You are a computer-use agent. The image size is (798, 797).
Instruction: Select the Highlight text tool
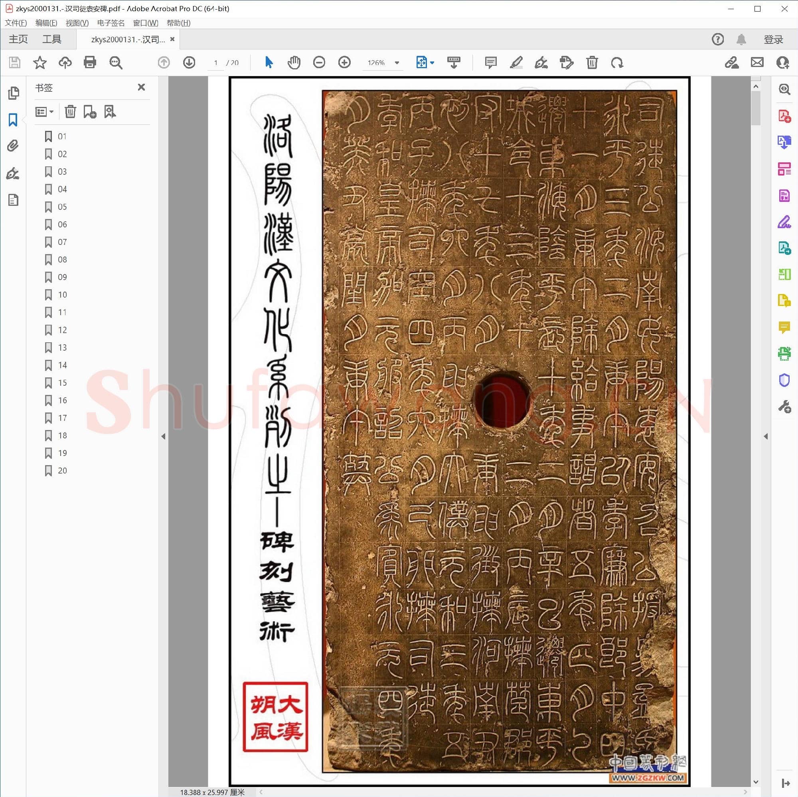tap(517, 63)
